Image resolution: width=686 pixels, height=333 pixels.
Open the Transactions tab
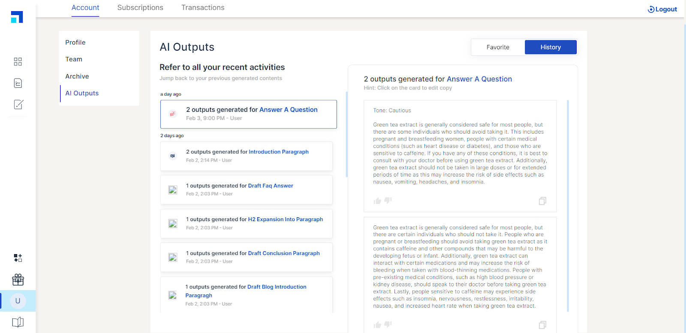click(203, 8)
